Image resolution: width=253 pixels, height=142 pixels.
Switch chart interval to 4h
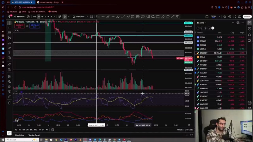point(42,16)
